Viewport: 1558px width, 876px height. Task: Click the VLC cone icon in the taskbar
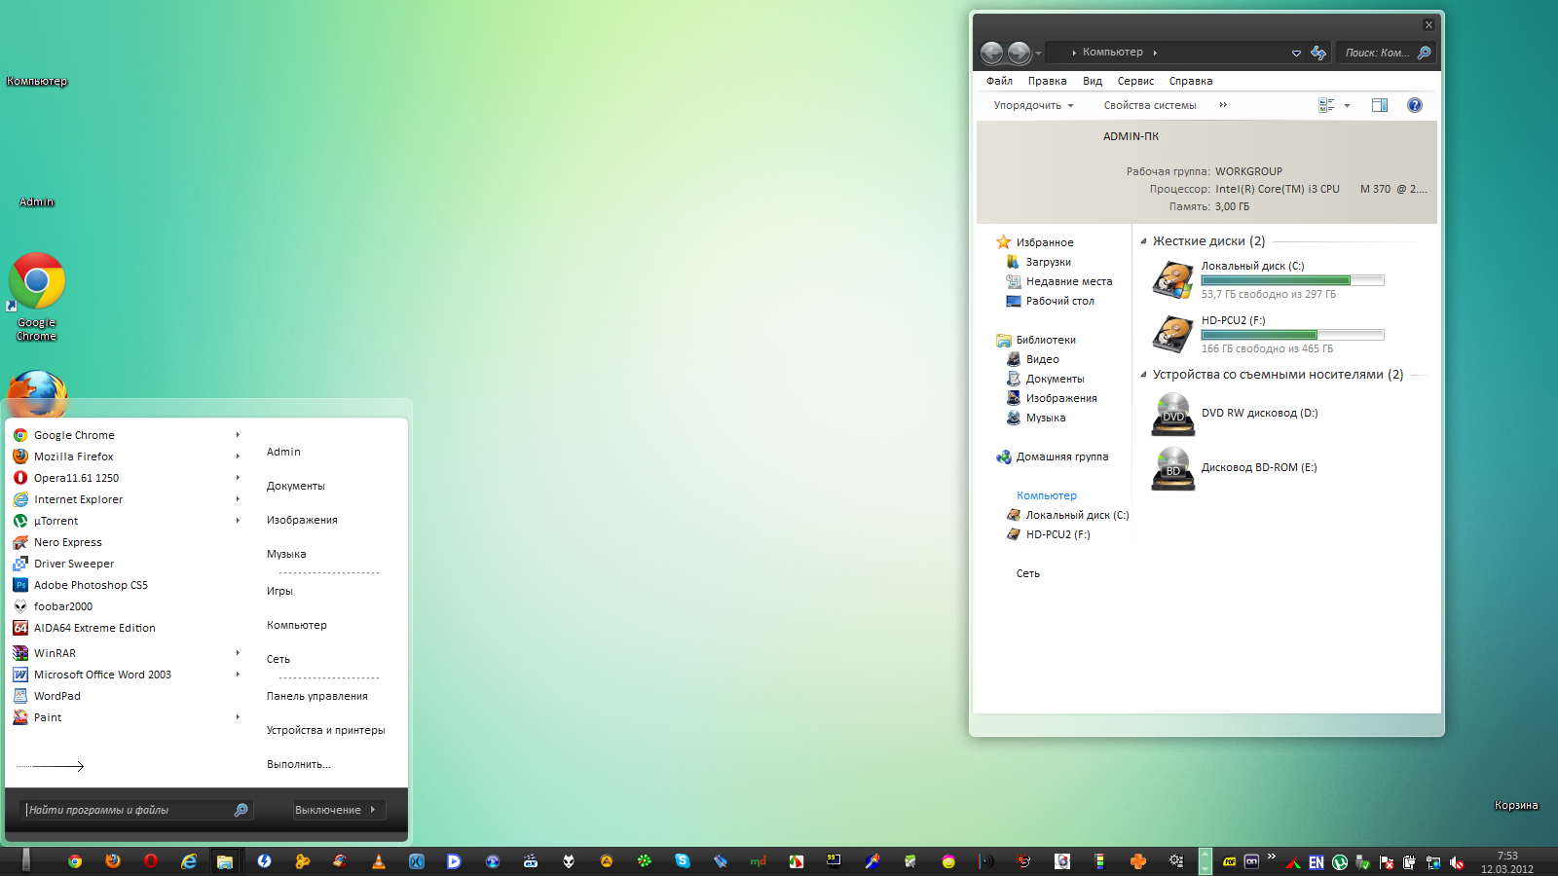click(x=379, y=861)
